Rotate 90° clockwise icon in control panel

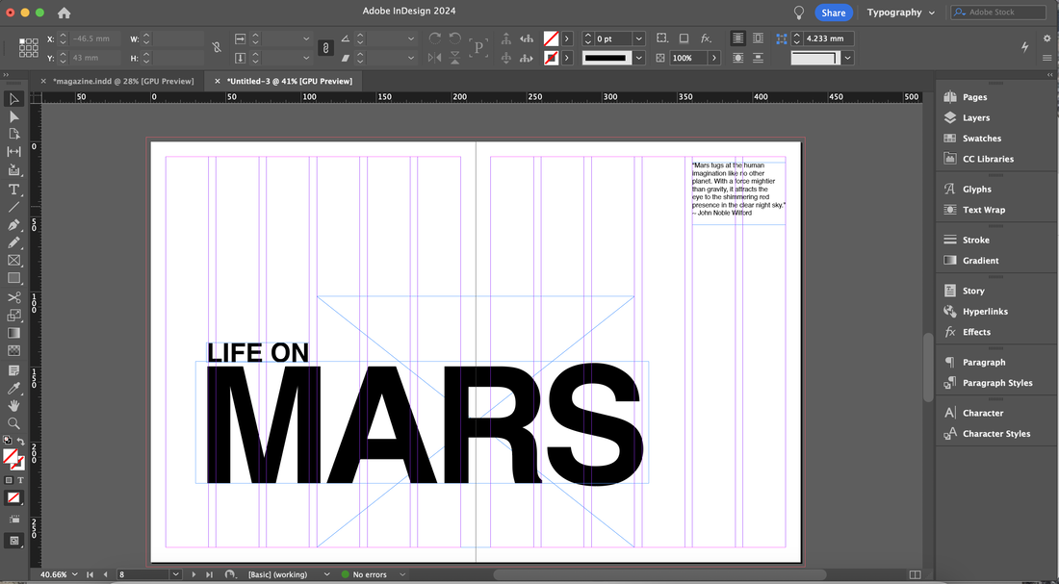click(x=435, y=38)
